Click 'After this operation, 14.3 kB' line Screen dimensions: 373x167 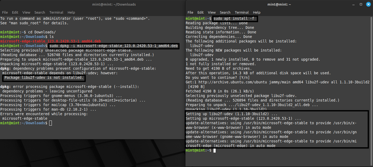point(258,73)
